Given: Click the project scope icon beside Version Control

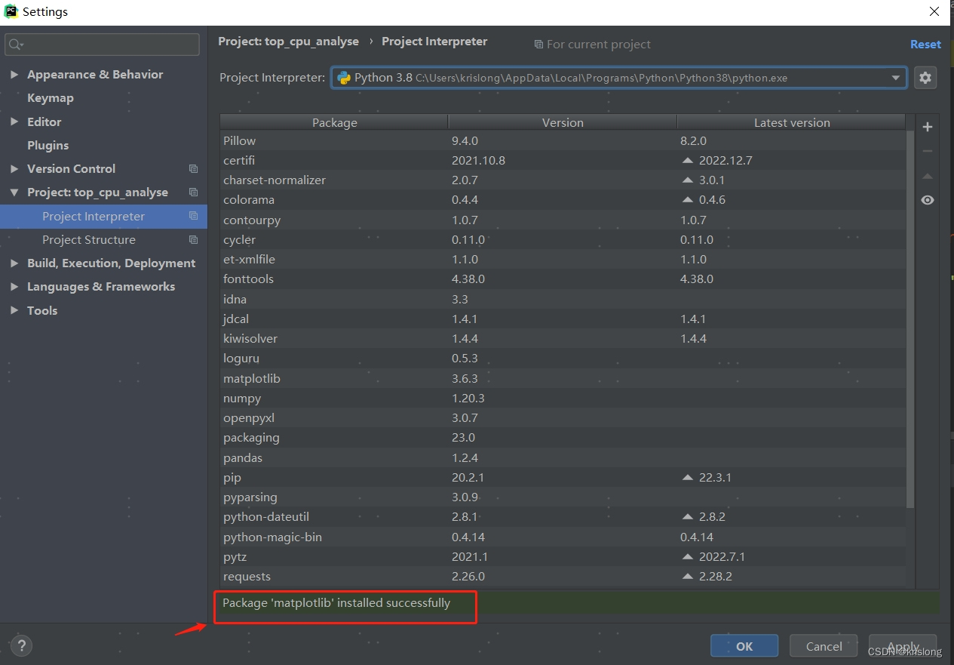Looking at the screenshot, I should [x=193, y=169].
